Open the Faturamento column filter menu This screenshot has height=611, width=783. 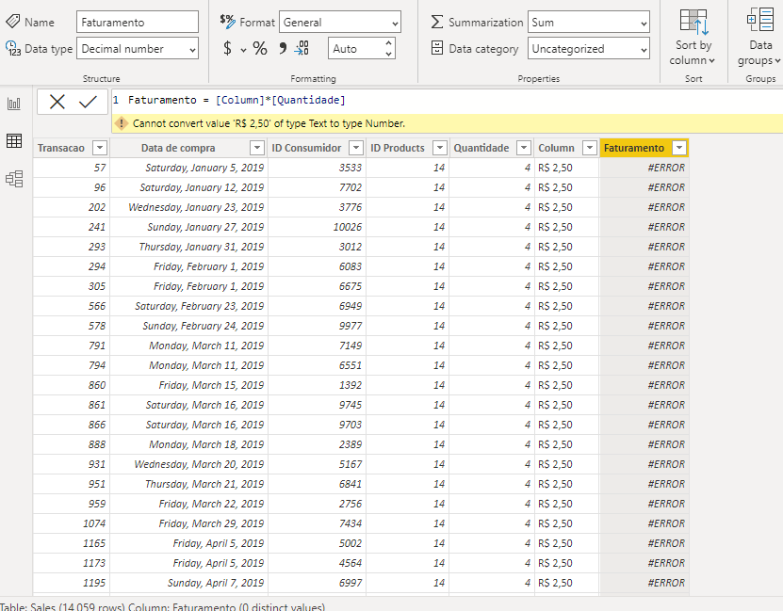pos(681,148)
